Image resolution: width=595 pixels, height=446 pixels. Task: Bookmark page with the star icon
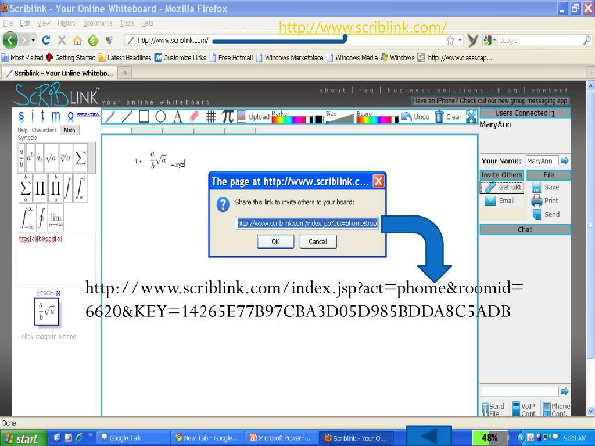[x=450, y=40]
